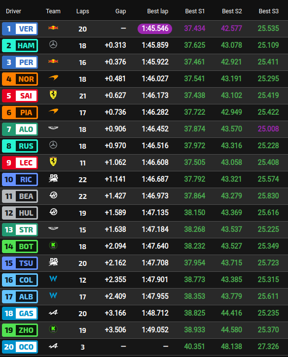Click the Red Bull logo in Verstappen's row
Image resolution: width=288 pixels, height=357 pixels.
pyautogui.click(x=53, y=28)
